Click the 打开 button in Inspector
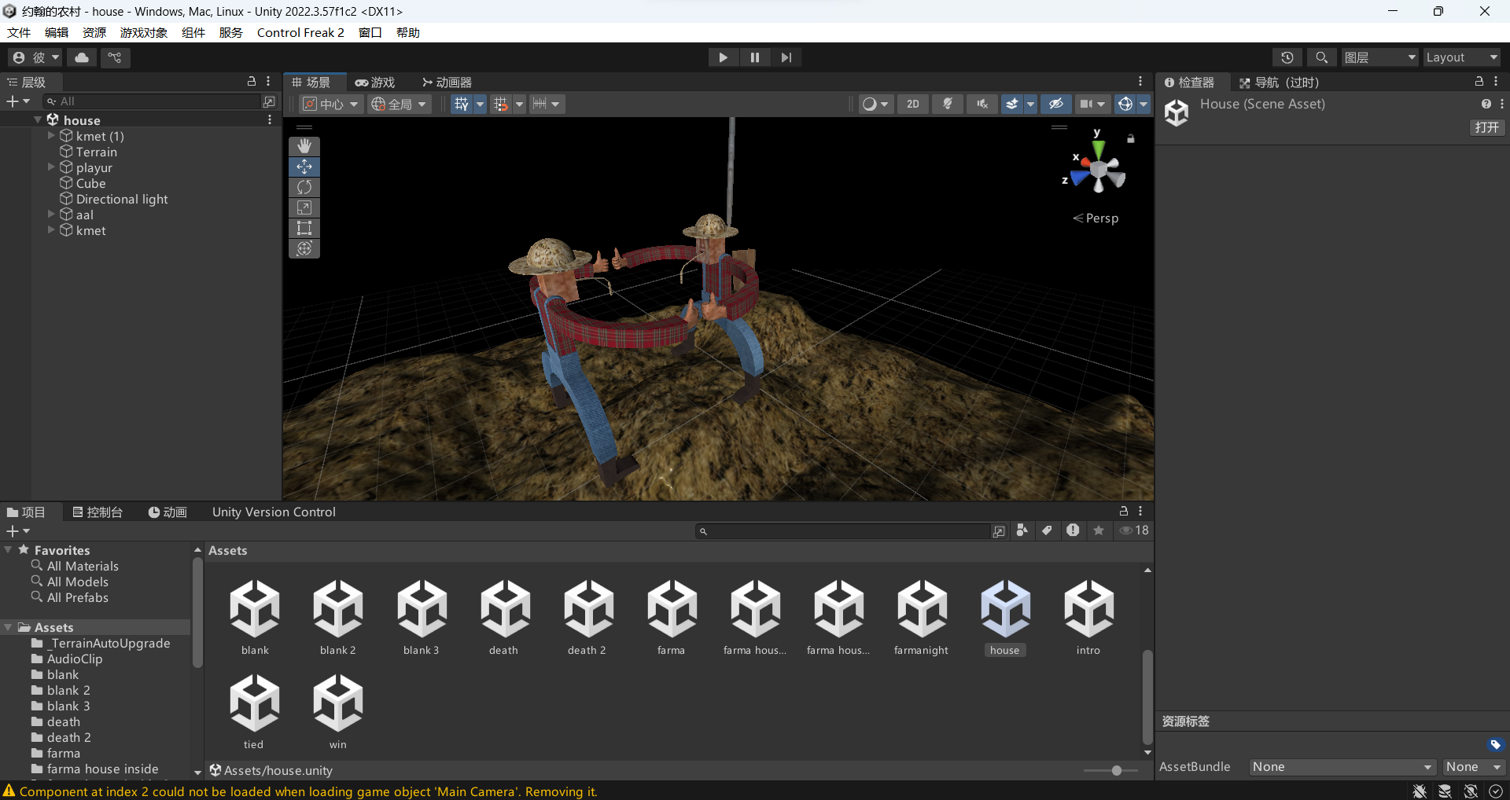This screenshot has width=1510, height=800. pyautogui.click(x=1486, y=127)
